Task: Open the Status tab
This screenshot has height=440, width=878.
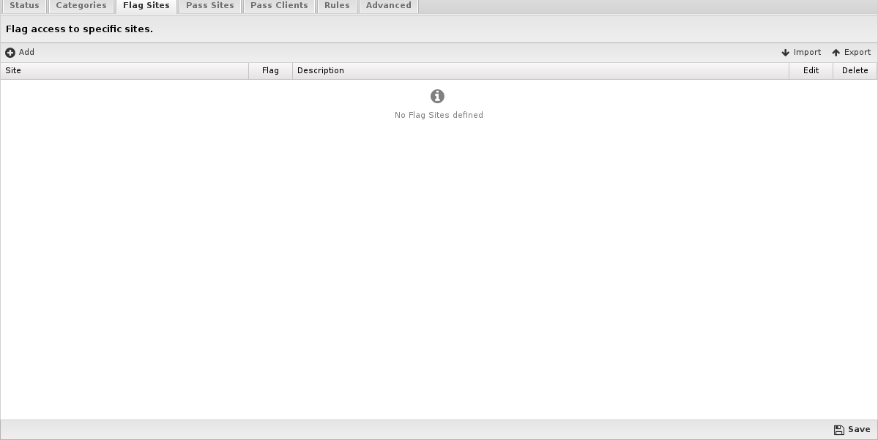Action: tap(25, 6)
